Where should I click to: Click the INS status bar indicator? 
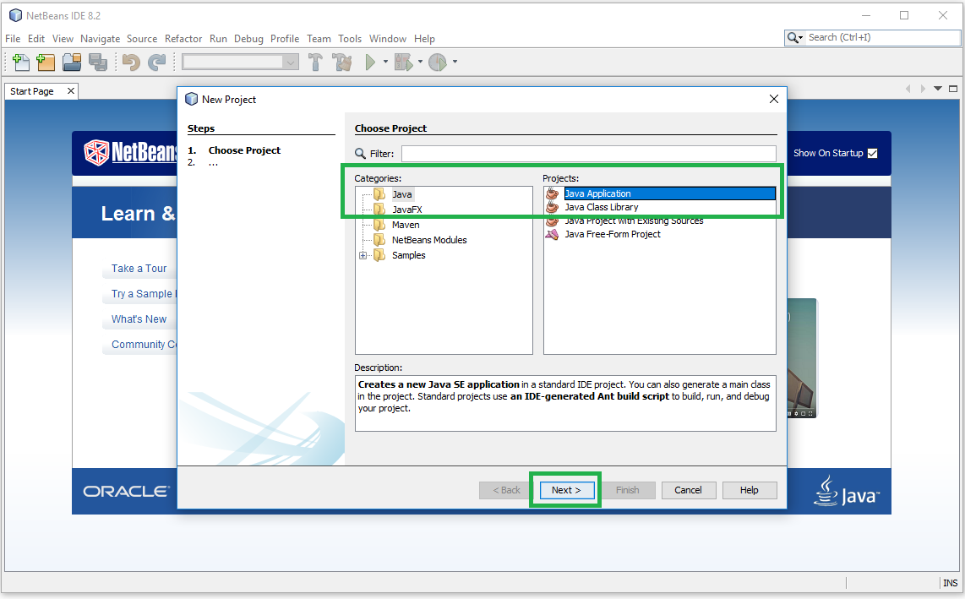click(951, 583)
